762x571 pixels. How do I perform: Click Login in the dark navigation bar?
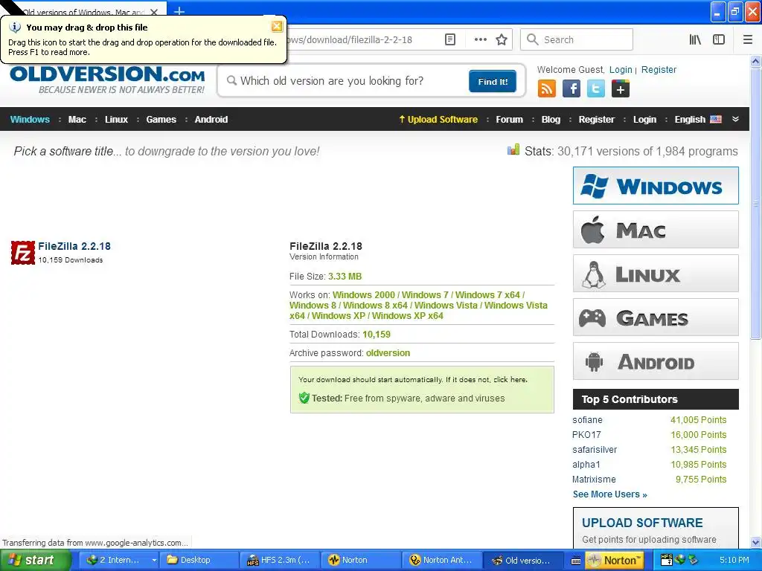coord(644,120)
